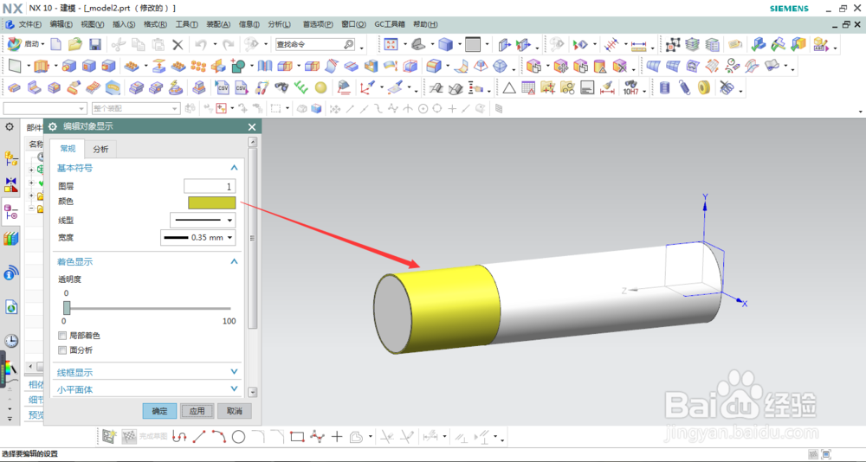Click the Delete X icon in toolbar
The height and width of the screenshot is (462, 866).
[x=178, y=45]
